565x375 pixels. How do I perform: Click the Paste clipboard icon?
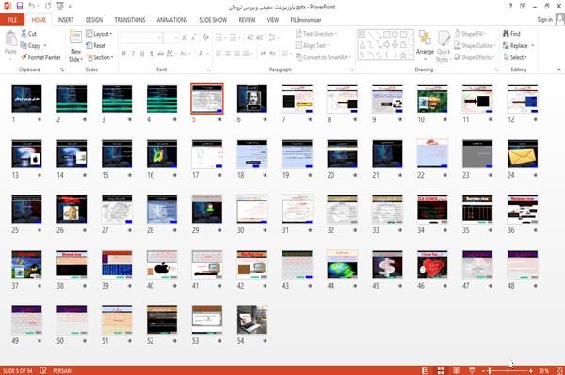[x=10, y=39]
